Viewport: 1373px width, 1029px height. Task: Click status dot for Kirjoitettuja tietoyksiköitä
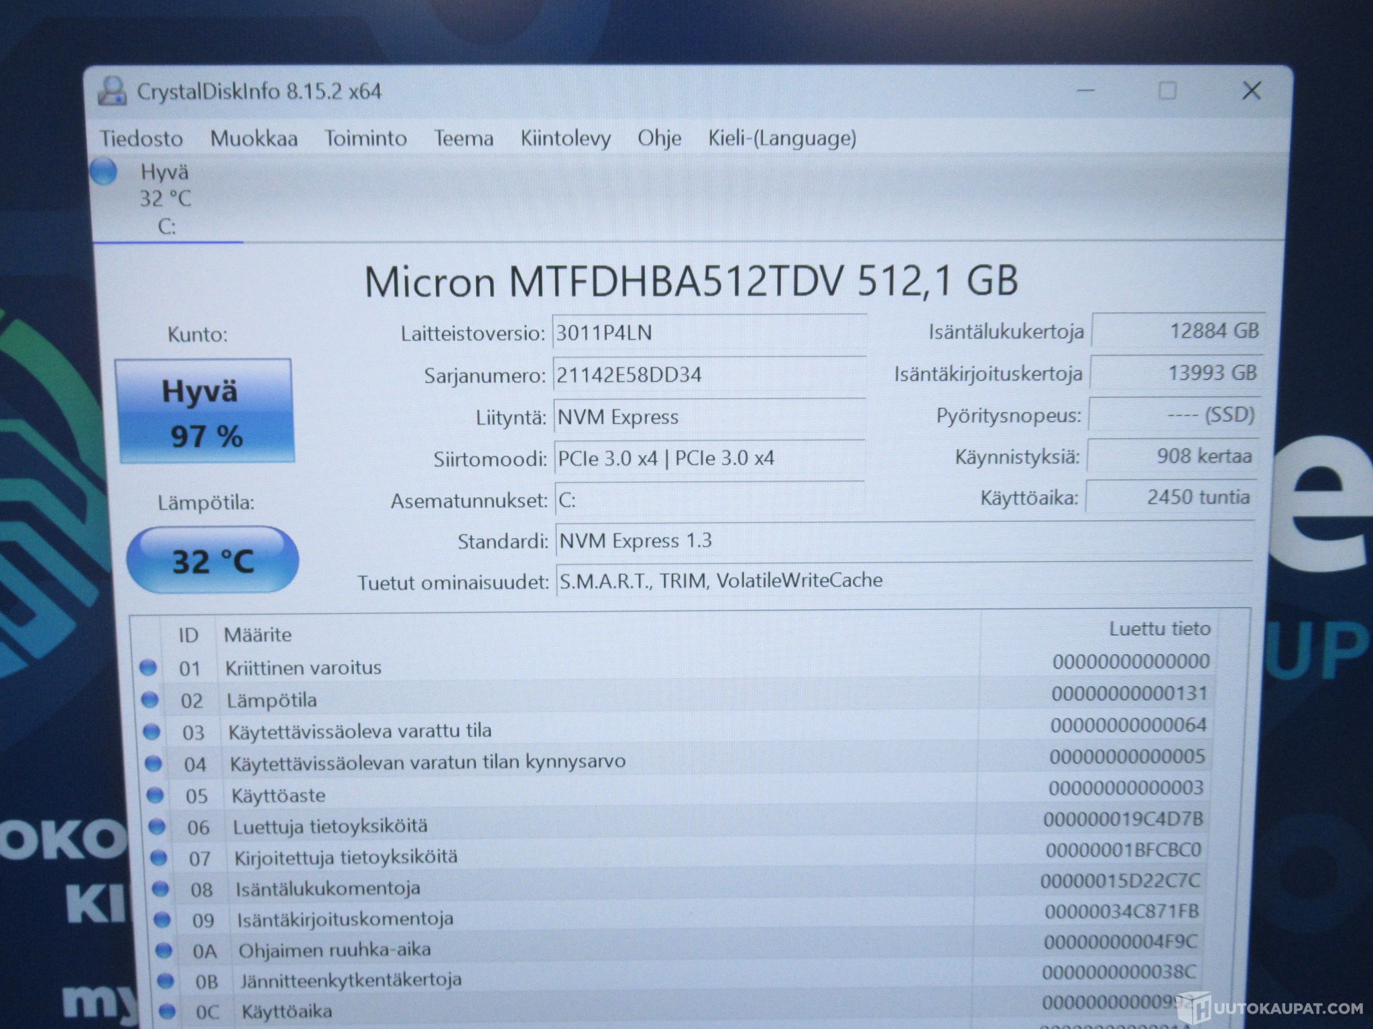click(159, 857)
